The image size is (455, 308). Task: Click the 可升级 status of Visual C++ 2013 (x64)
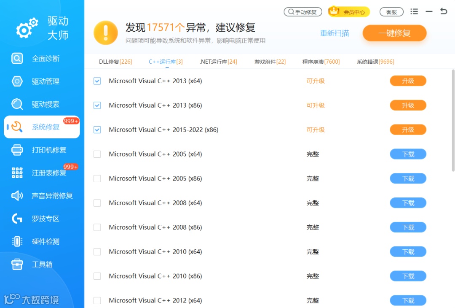[316, 81]
